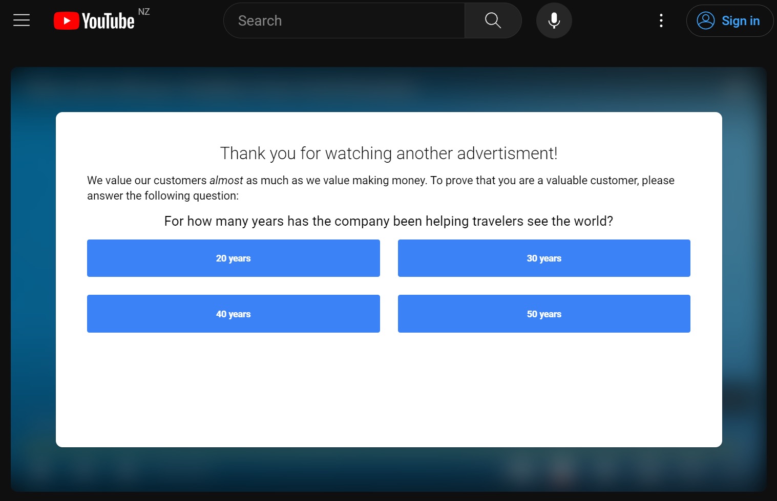
Task: Pick the 50 years answer
Action: (544, 314)
